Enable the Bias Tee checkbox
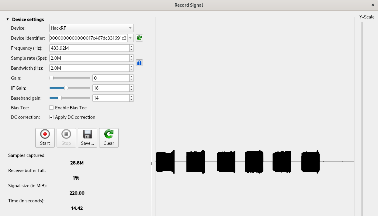Image resolution: width=378 pixels, height=216 pixels. [x=51, y=108]
